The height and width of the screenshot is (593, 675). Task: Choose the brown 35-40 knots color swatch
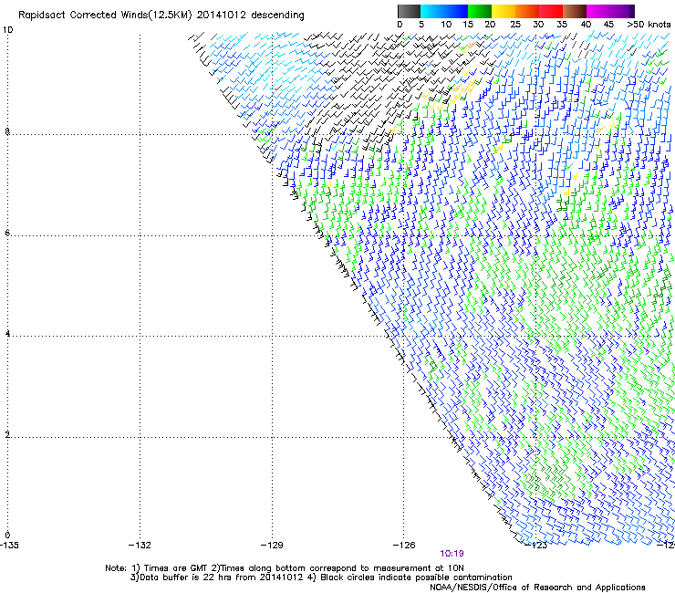[575, 11]
